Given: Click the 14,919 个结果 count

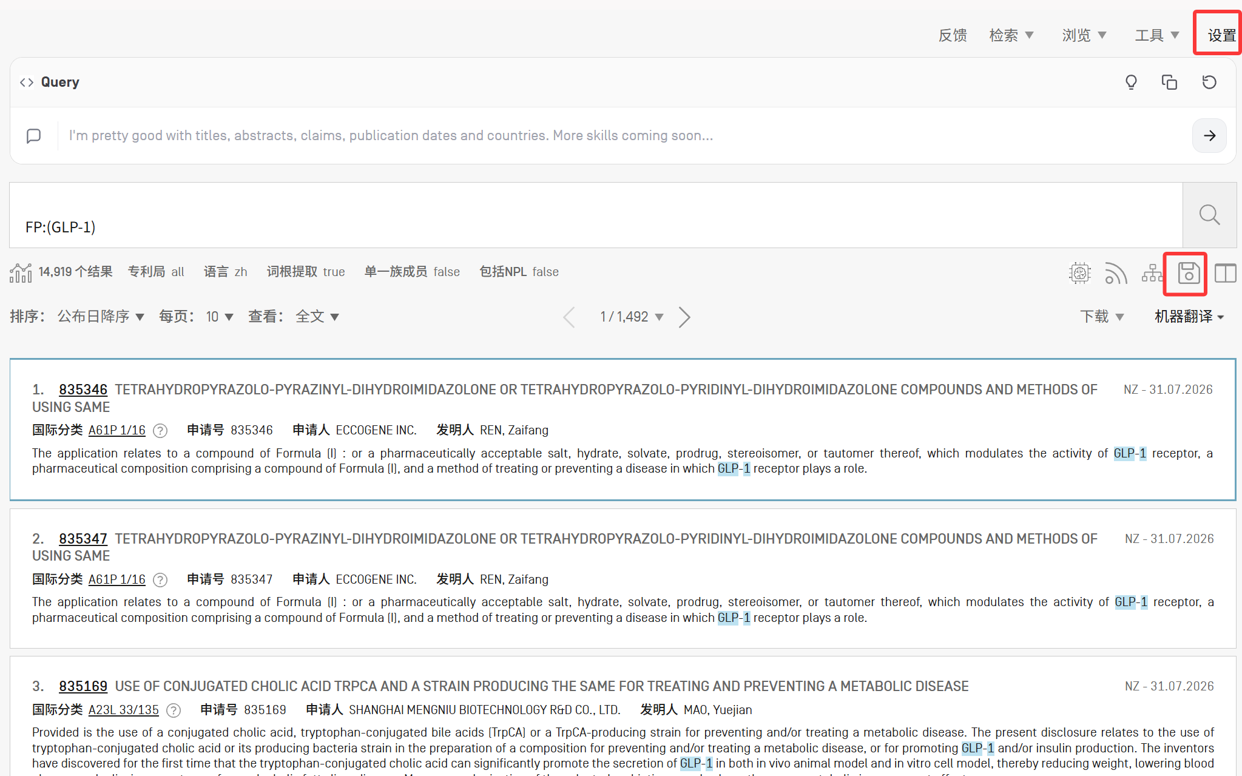Looking at the screenshot, I should [x=76, y=272].
